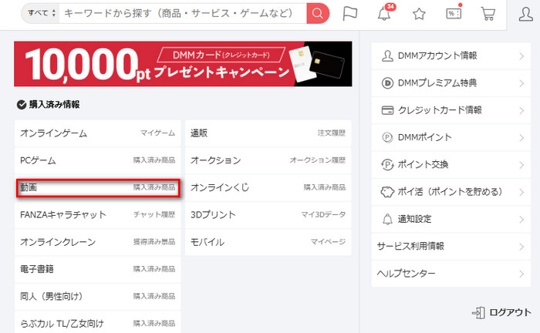The width and height of the screenshot is (540, 333).
Task: Select 通知設定 menu item
Action: [451, 219]
